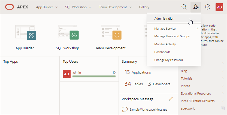Open the search magnifier icon
The height and width of the screenshot is (115, 227).
pos(184,7)
